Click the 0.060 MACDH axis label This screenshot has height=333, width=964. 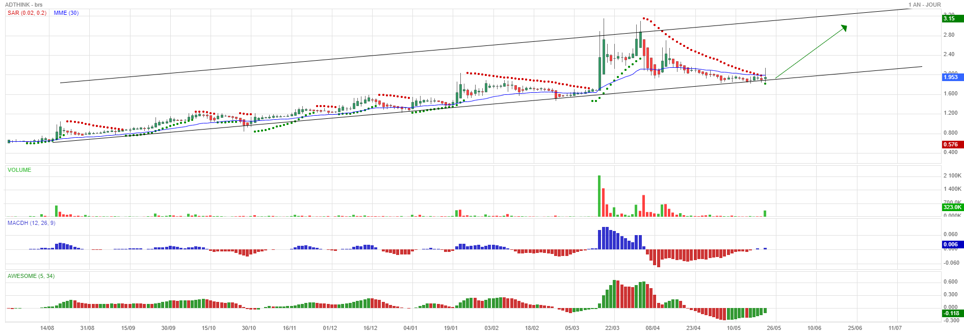click(x=951, y=234)
